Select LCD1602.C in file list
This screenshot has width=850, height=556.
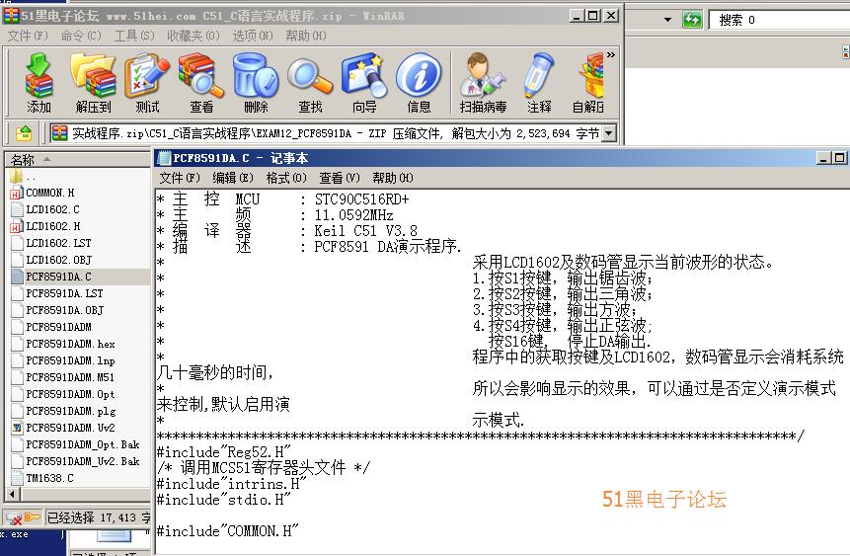point(52,209)
